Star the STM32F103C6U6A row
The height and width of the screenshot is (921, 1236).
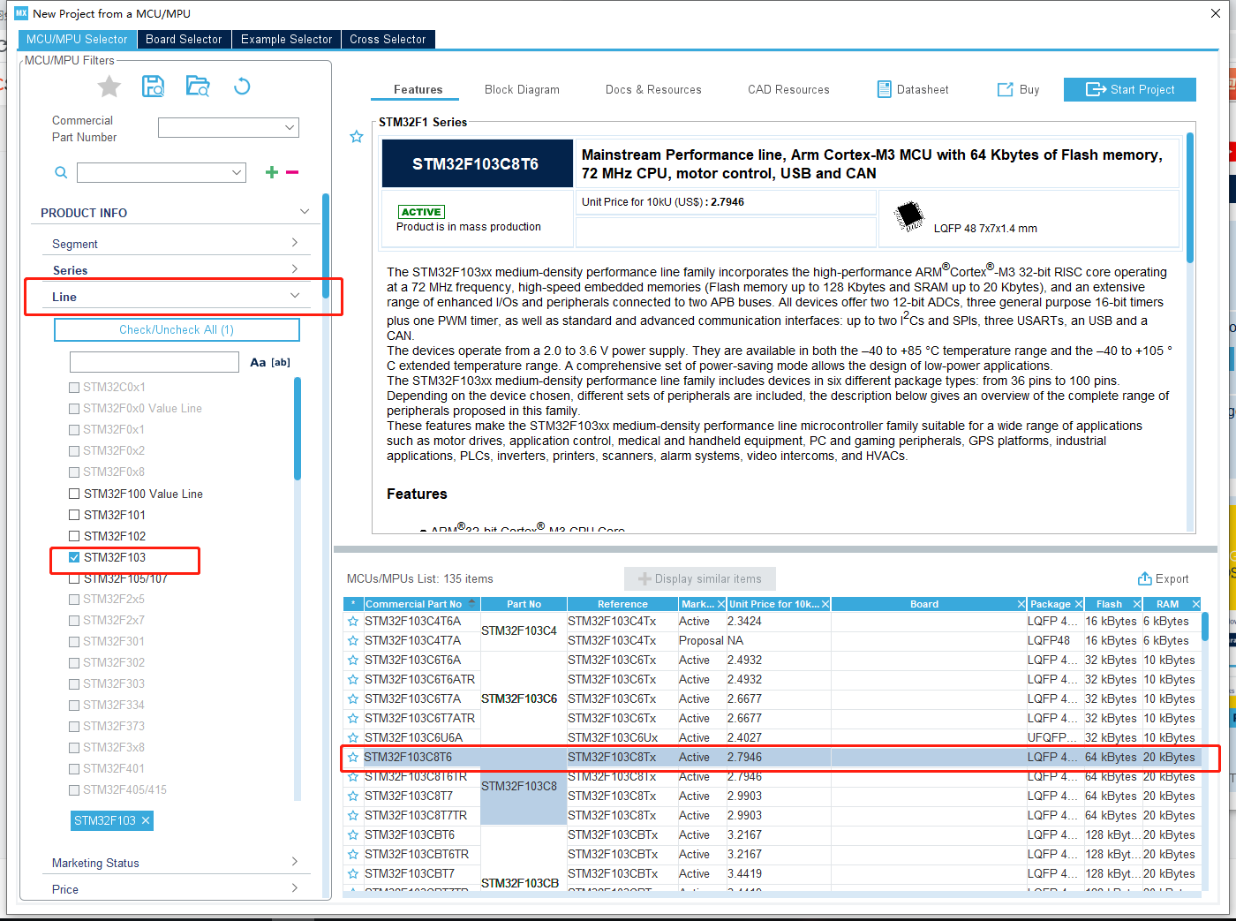pos(353,737)
